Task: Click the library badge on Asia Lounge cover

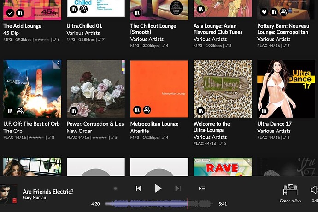Action: (200, 9)
